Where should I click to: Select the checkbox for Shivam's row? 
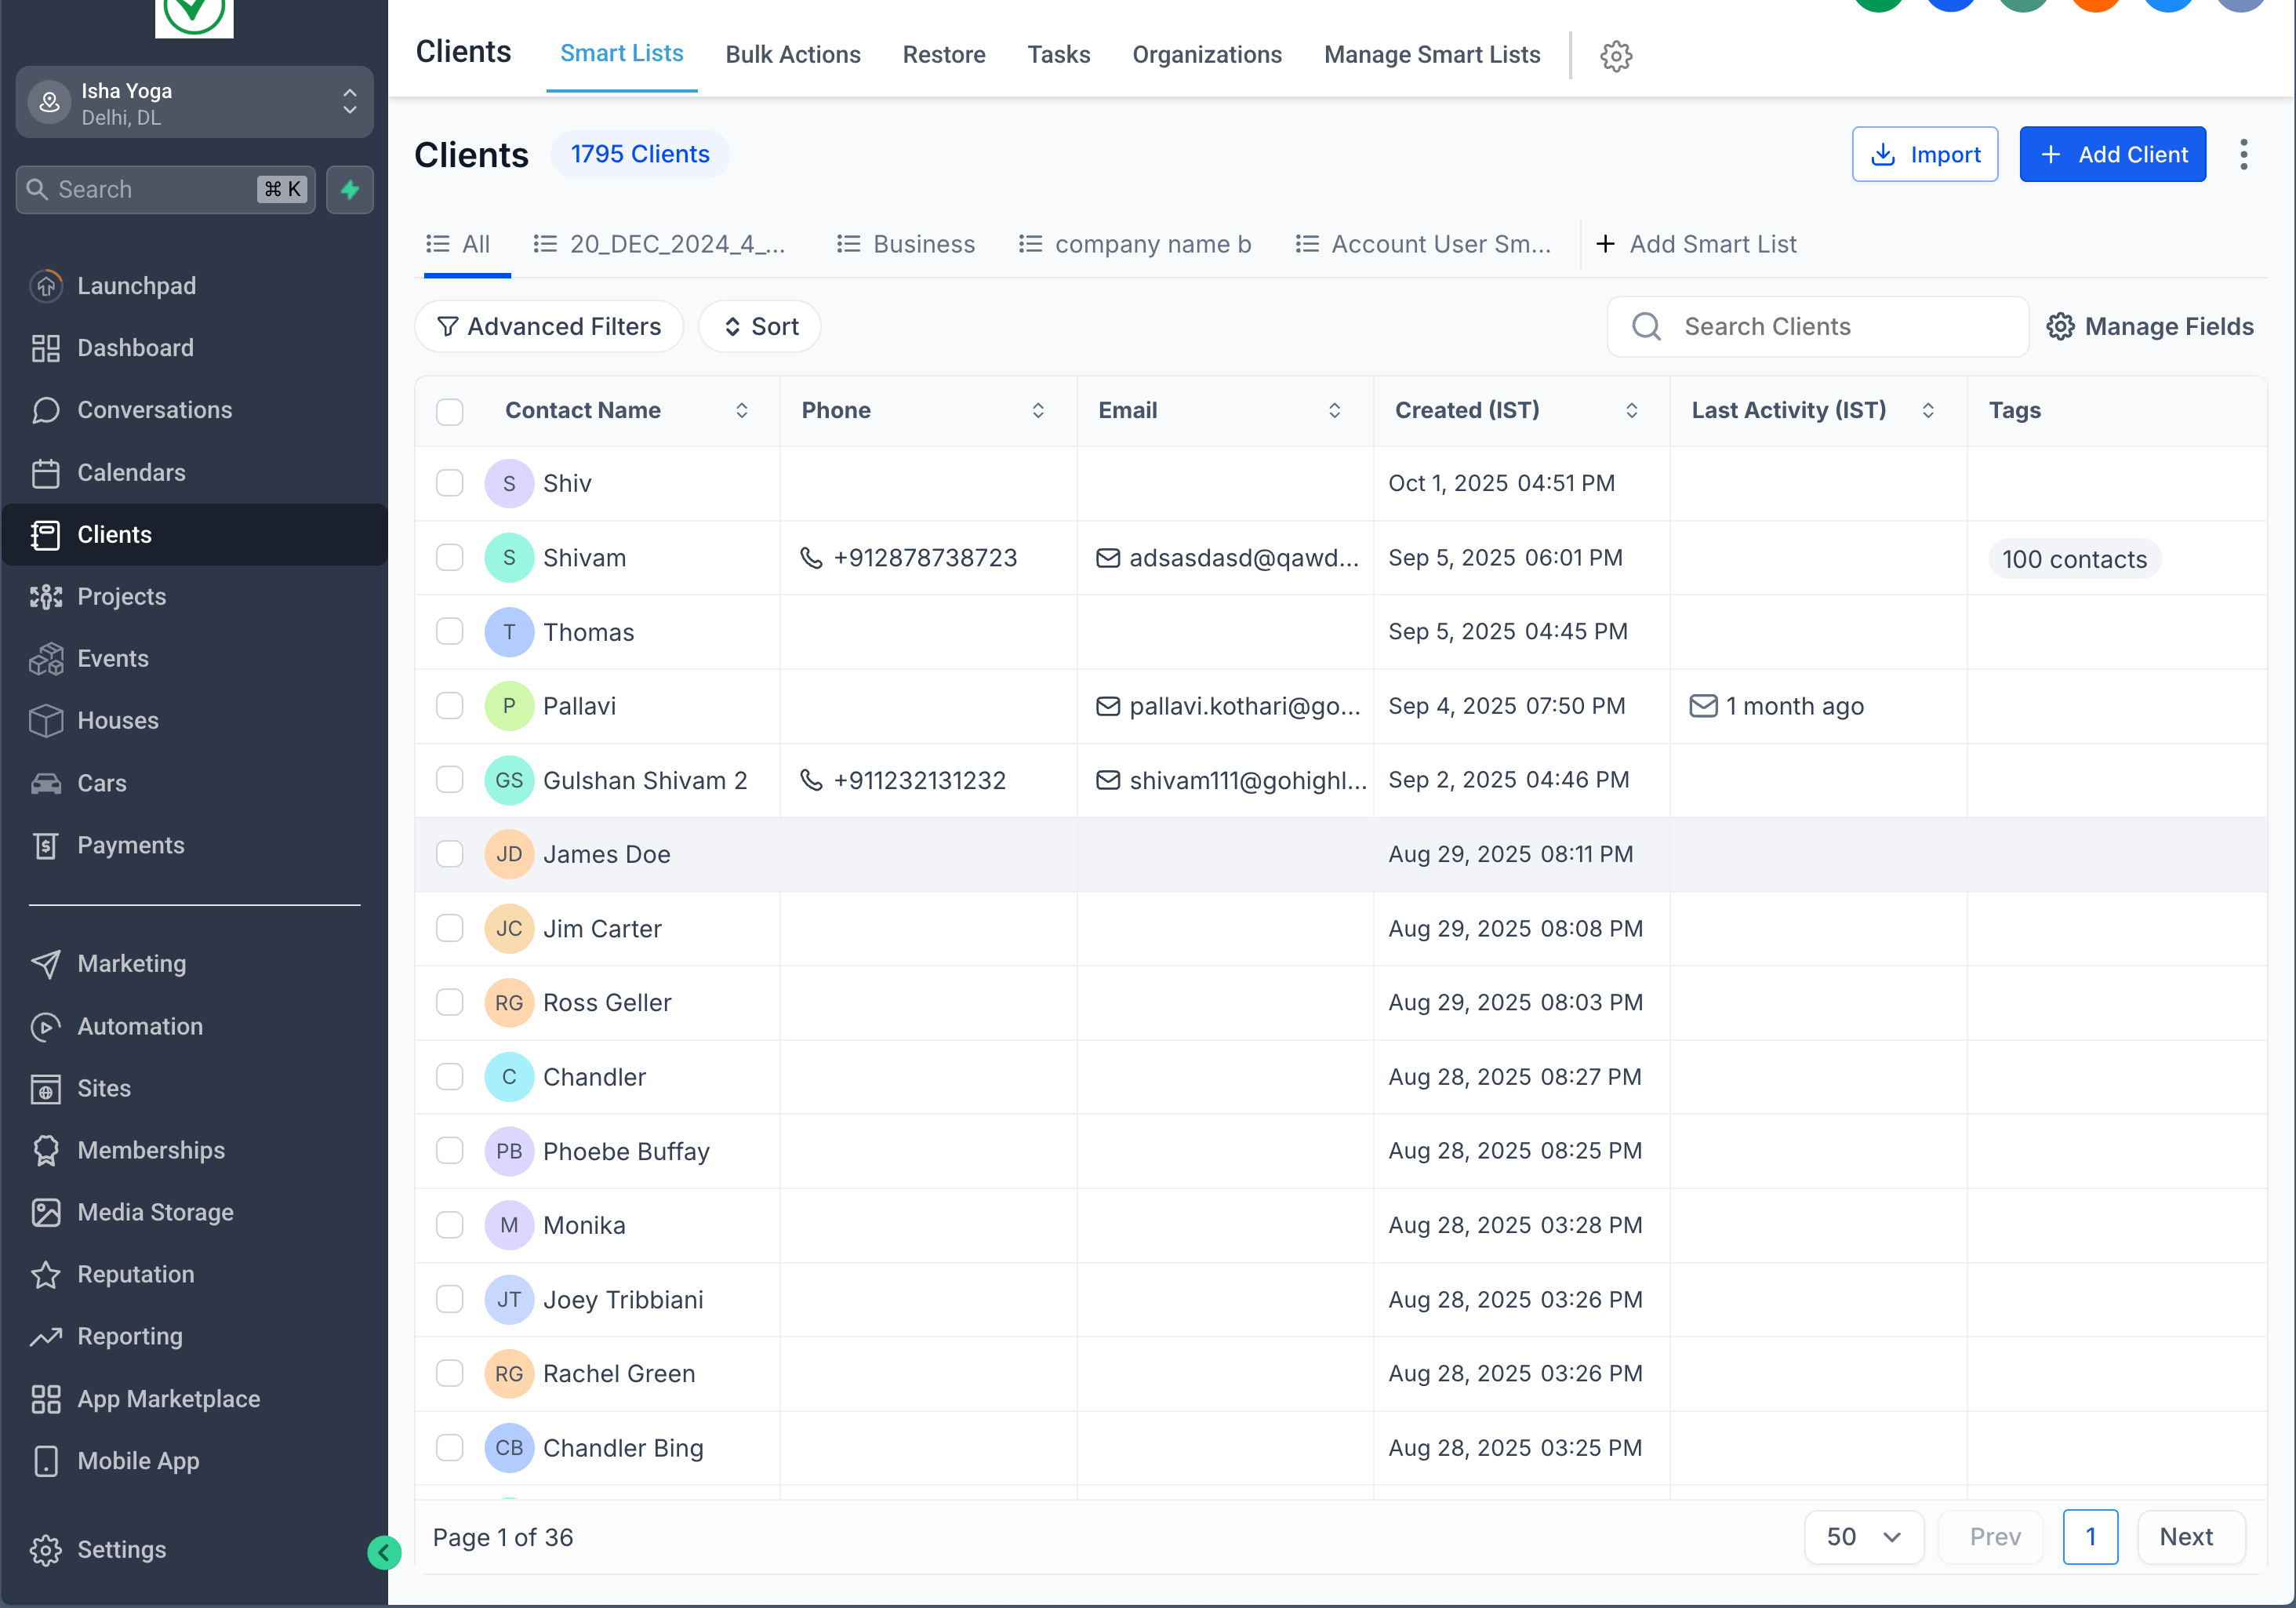[450, 557]
